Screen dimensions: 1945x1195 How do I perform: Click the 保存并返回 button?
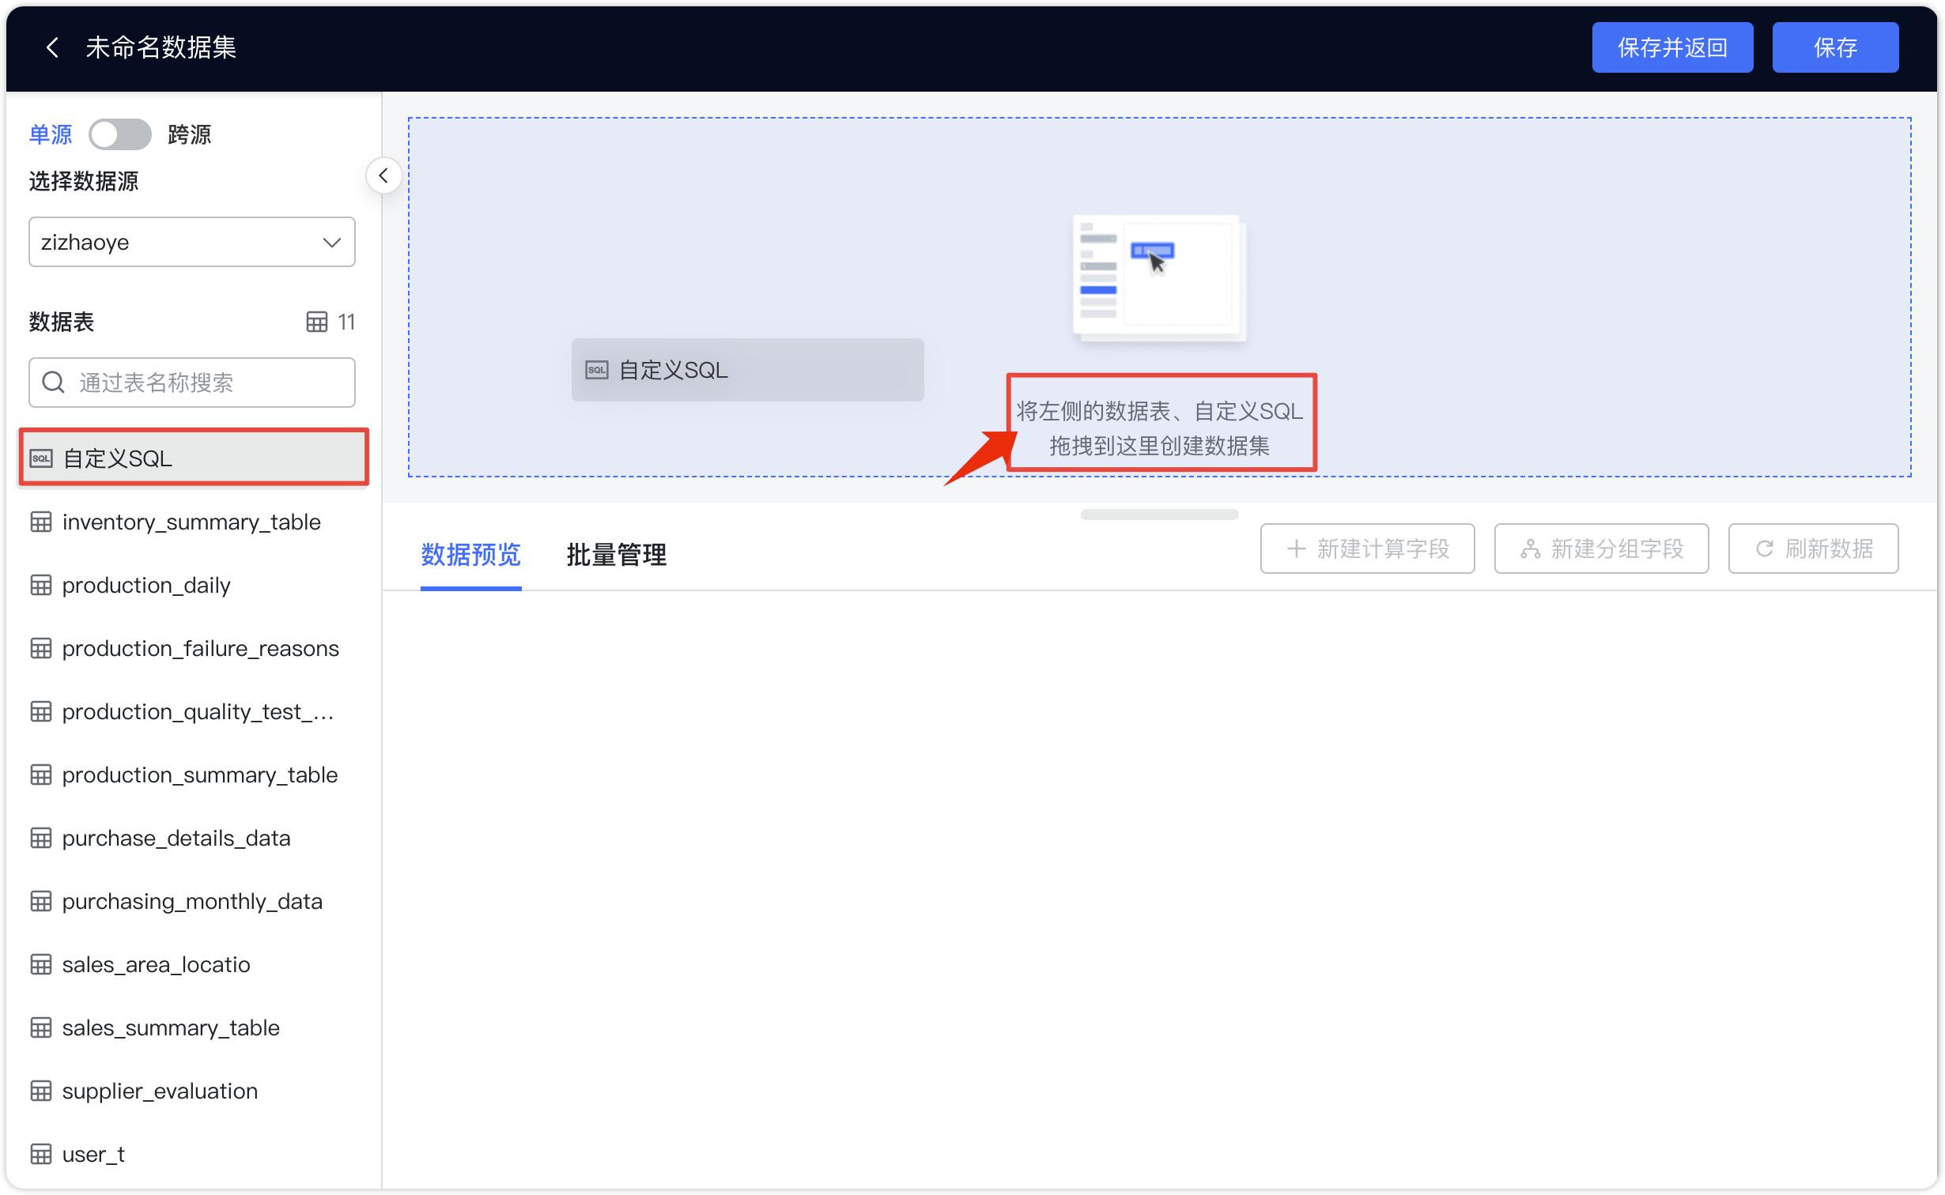pos(1672,47)
